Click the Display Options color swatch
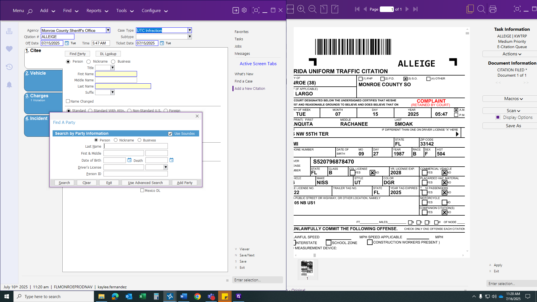The height and width of the screenshot is (302, 537). click(498, 117)
